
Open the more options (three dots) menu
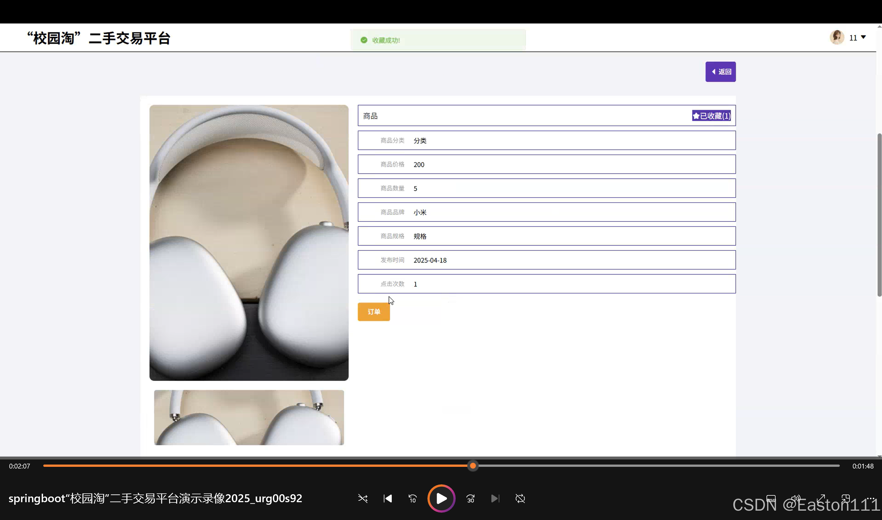tap(871, 498)
